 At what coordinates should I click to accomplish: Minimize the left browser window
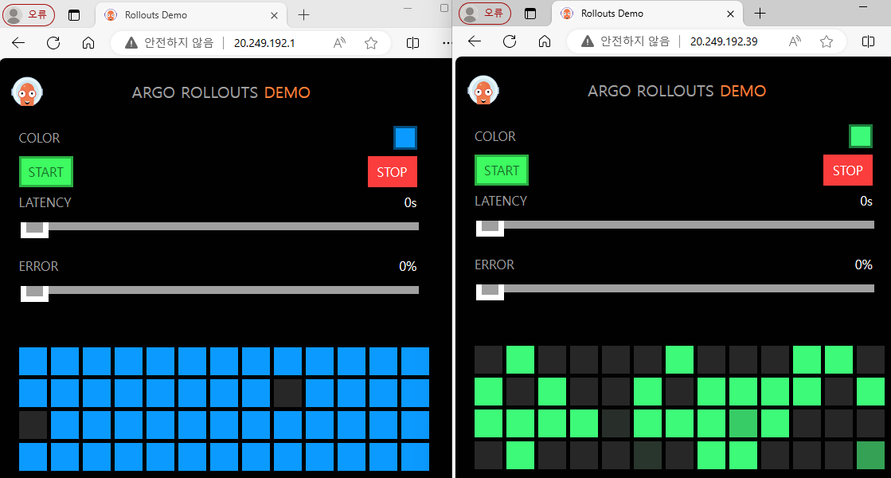coord(408,8)
